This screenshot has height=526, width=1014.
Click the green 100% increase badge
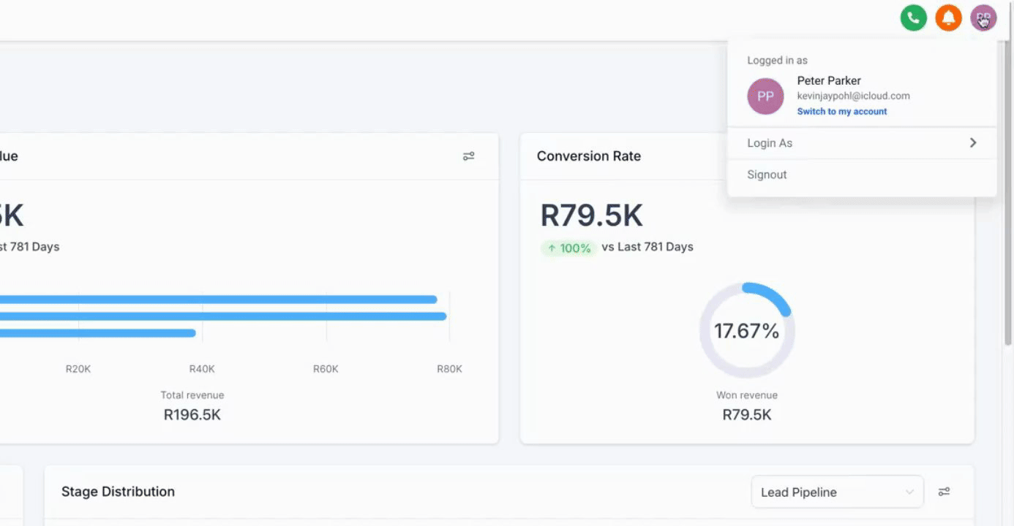pyautogui.click(x=568, y=248)
